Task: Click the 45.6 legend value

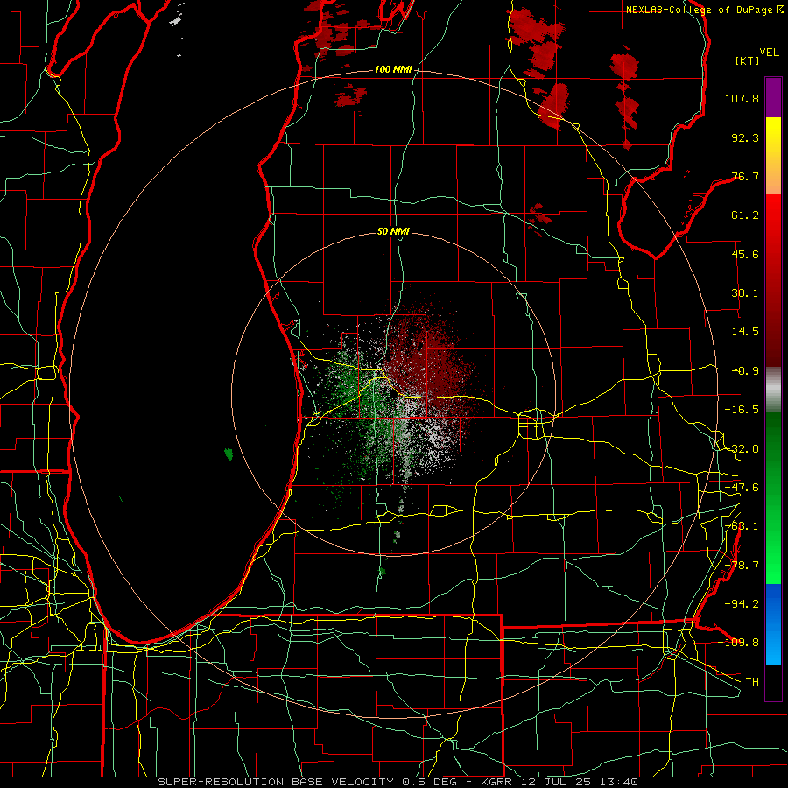Action: [745, 254]
